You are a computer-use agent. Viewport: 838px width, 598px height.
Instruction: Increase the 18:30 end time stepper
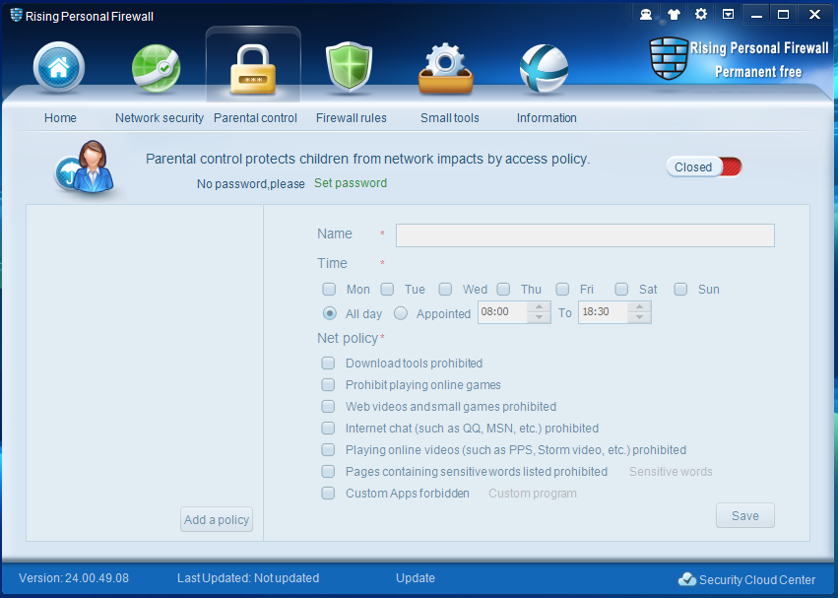639,307
